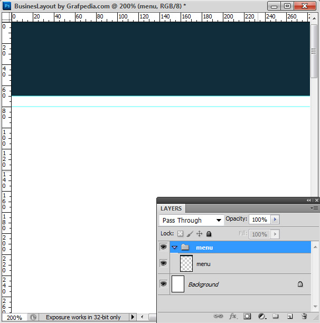Collapse the menu group triangle

click(x=175, y=248)
